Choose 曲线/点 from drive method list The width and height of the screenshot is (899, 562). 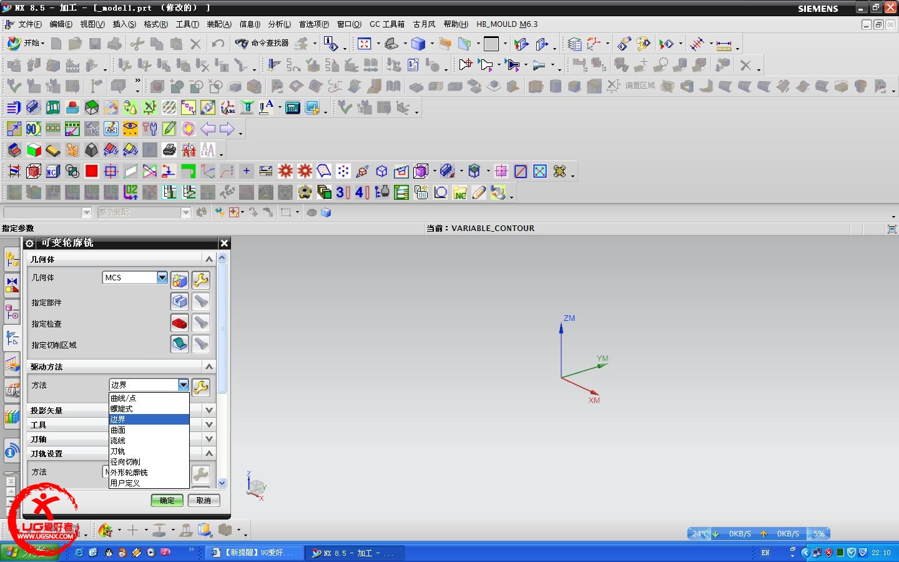pyautogui.click(x=149, y=398)
